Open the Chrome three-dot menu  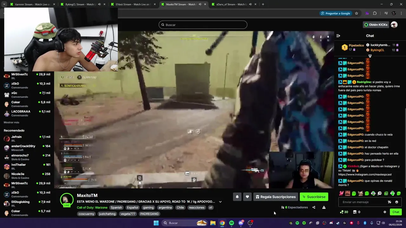point(401,13)
